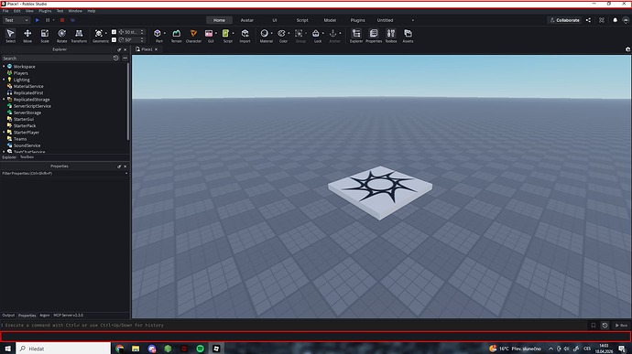Switch to the UI ribbon tab
Screen dimensions: 632x354
[x=275, y=20]
